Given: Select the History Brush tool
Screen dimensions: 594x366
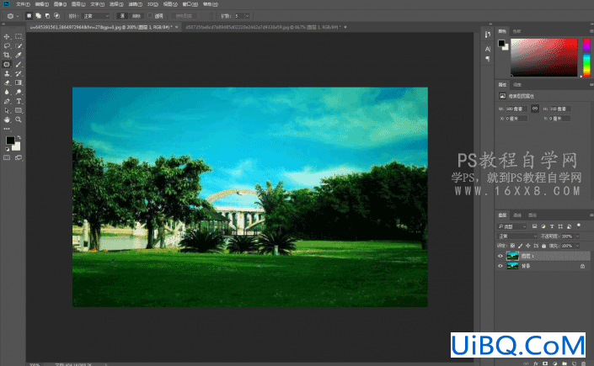Looking at the screenshot, I should coord(19,73).
